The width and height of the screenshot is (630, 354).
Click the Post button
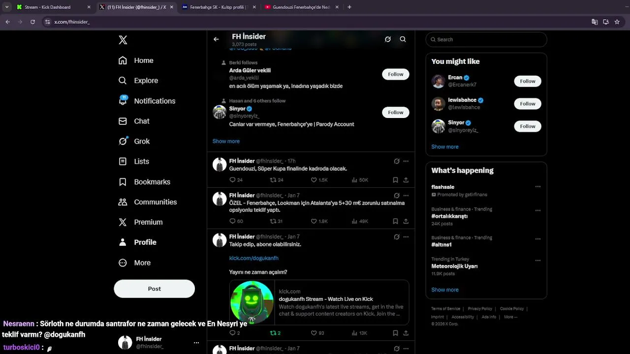154,289
